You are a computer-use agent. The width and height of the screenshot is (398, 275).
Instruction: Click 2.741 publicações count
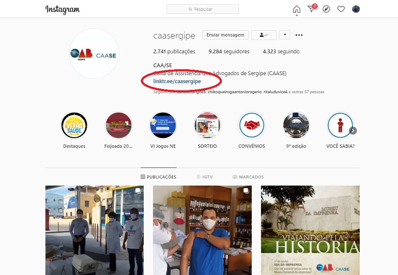tap(174, 52)
